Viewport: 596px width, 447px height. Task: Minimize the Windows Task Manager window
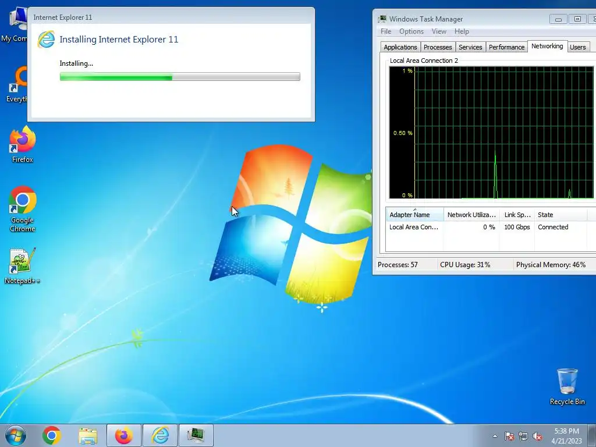tap(558, 19)
